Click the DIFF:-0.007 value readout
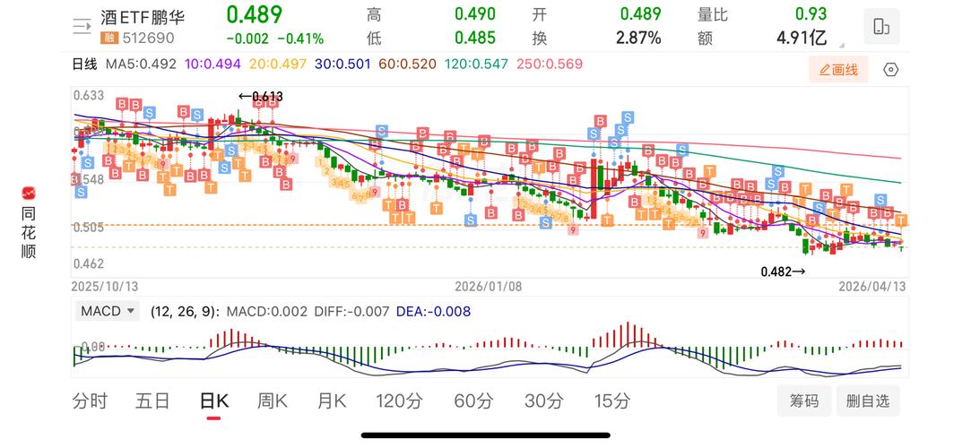Viewport: 971px width, 448px height. (351, 311)
